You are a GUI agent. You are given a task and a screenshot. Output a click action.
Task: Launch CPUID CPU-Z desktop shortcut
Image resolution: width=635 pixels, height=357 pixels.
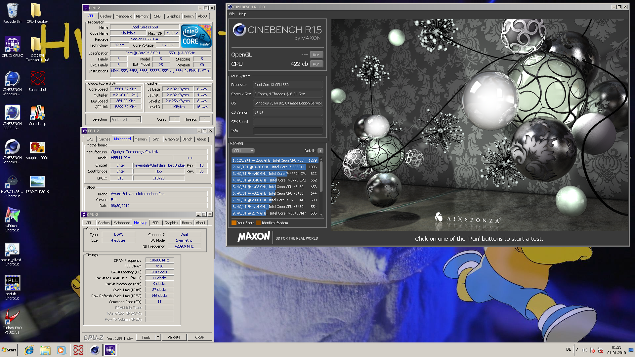tap(12, 47)
